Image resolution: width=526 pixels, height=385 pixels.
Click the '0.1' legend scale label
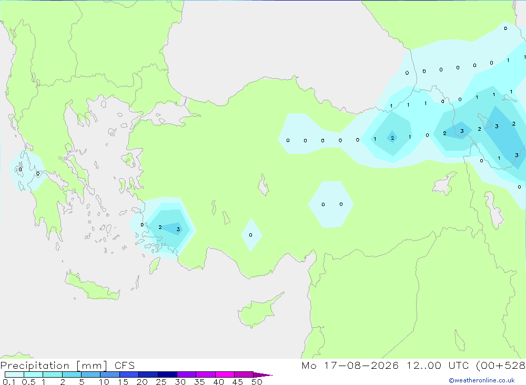tap(9, 382)
